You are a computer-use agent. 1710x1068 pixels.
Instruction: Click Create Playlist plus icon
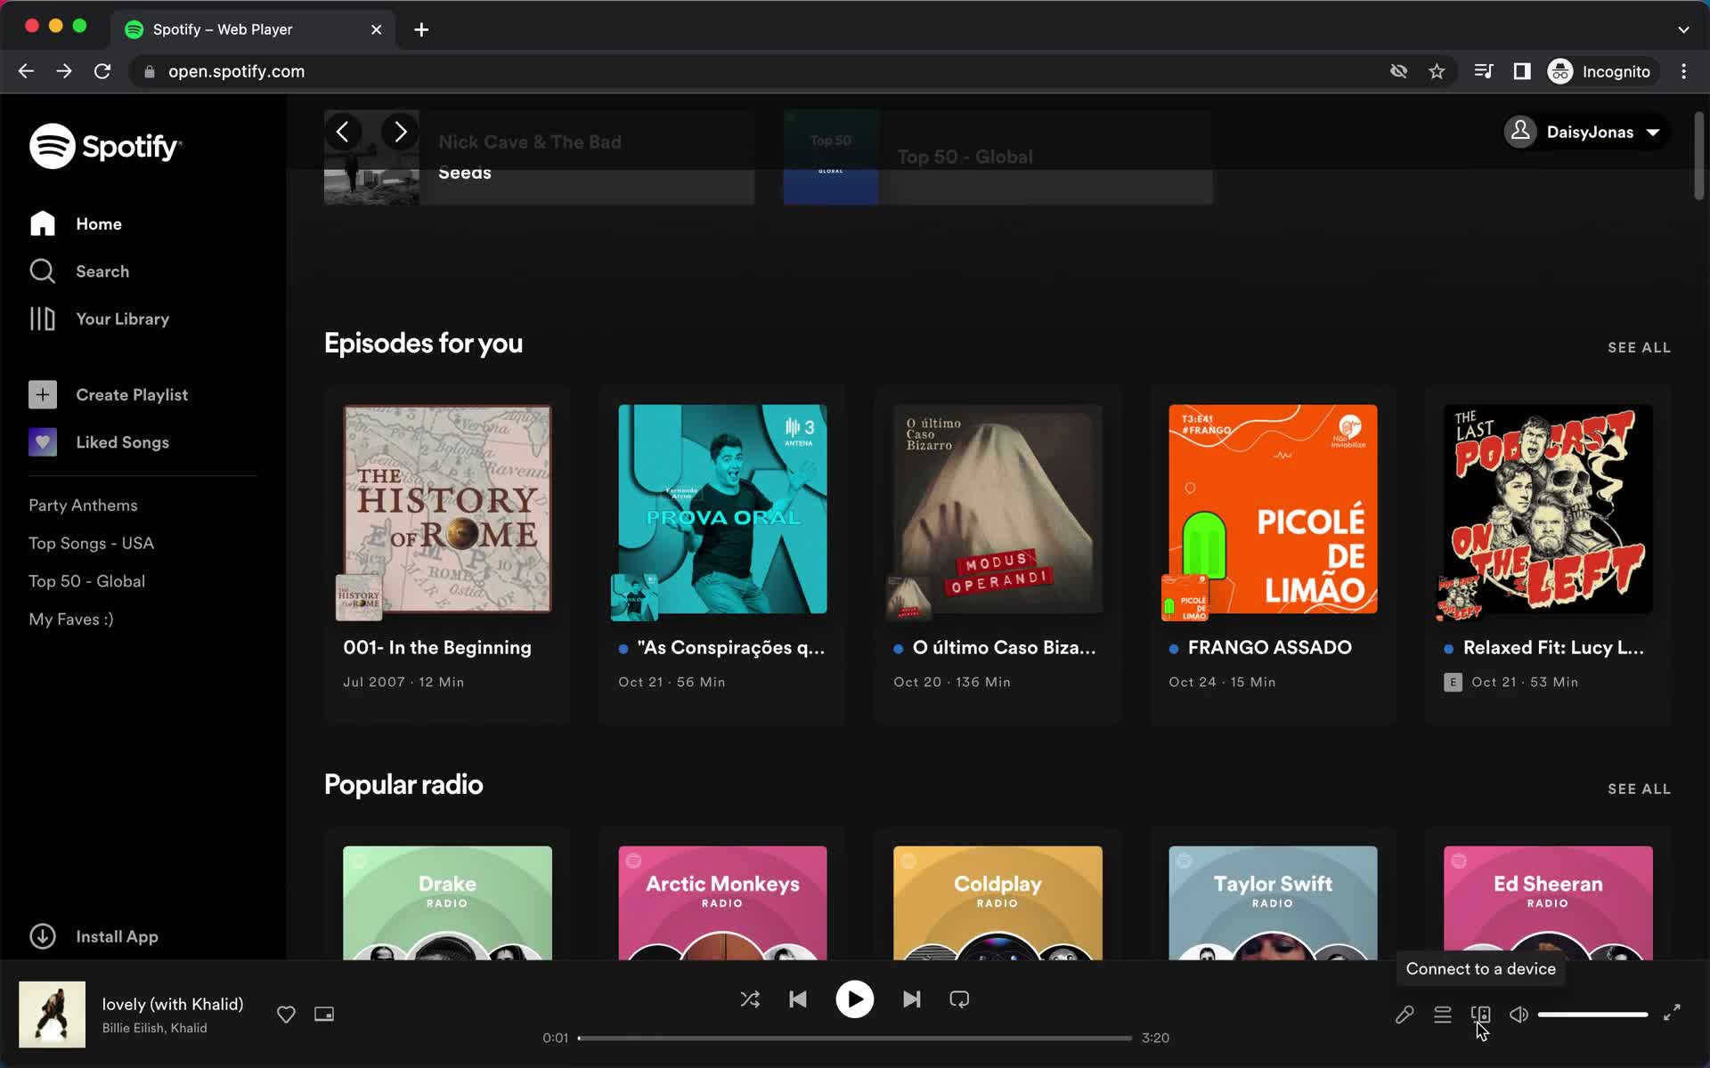[43, 394]
